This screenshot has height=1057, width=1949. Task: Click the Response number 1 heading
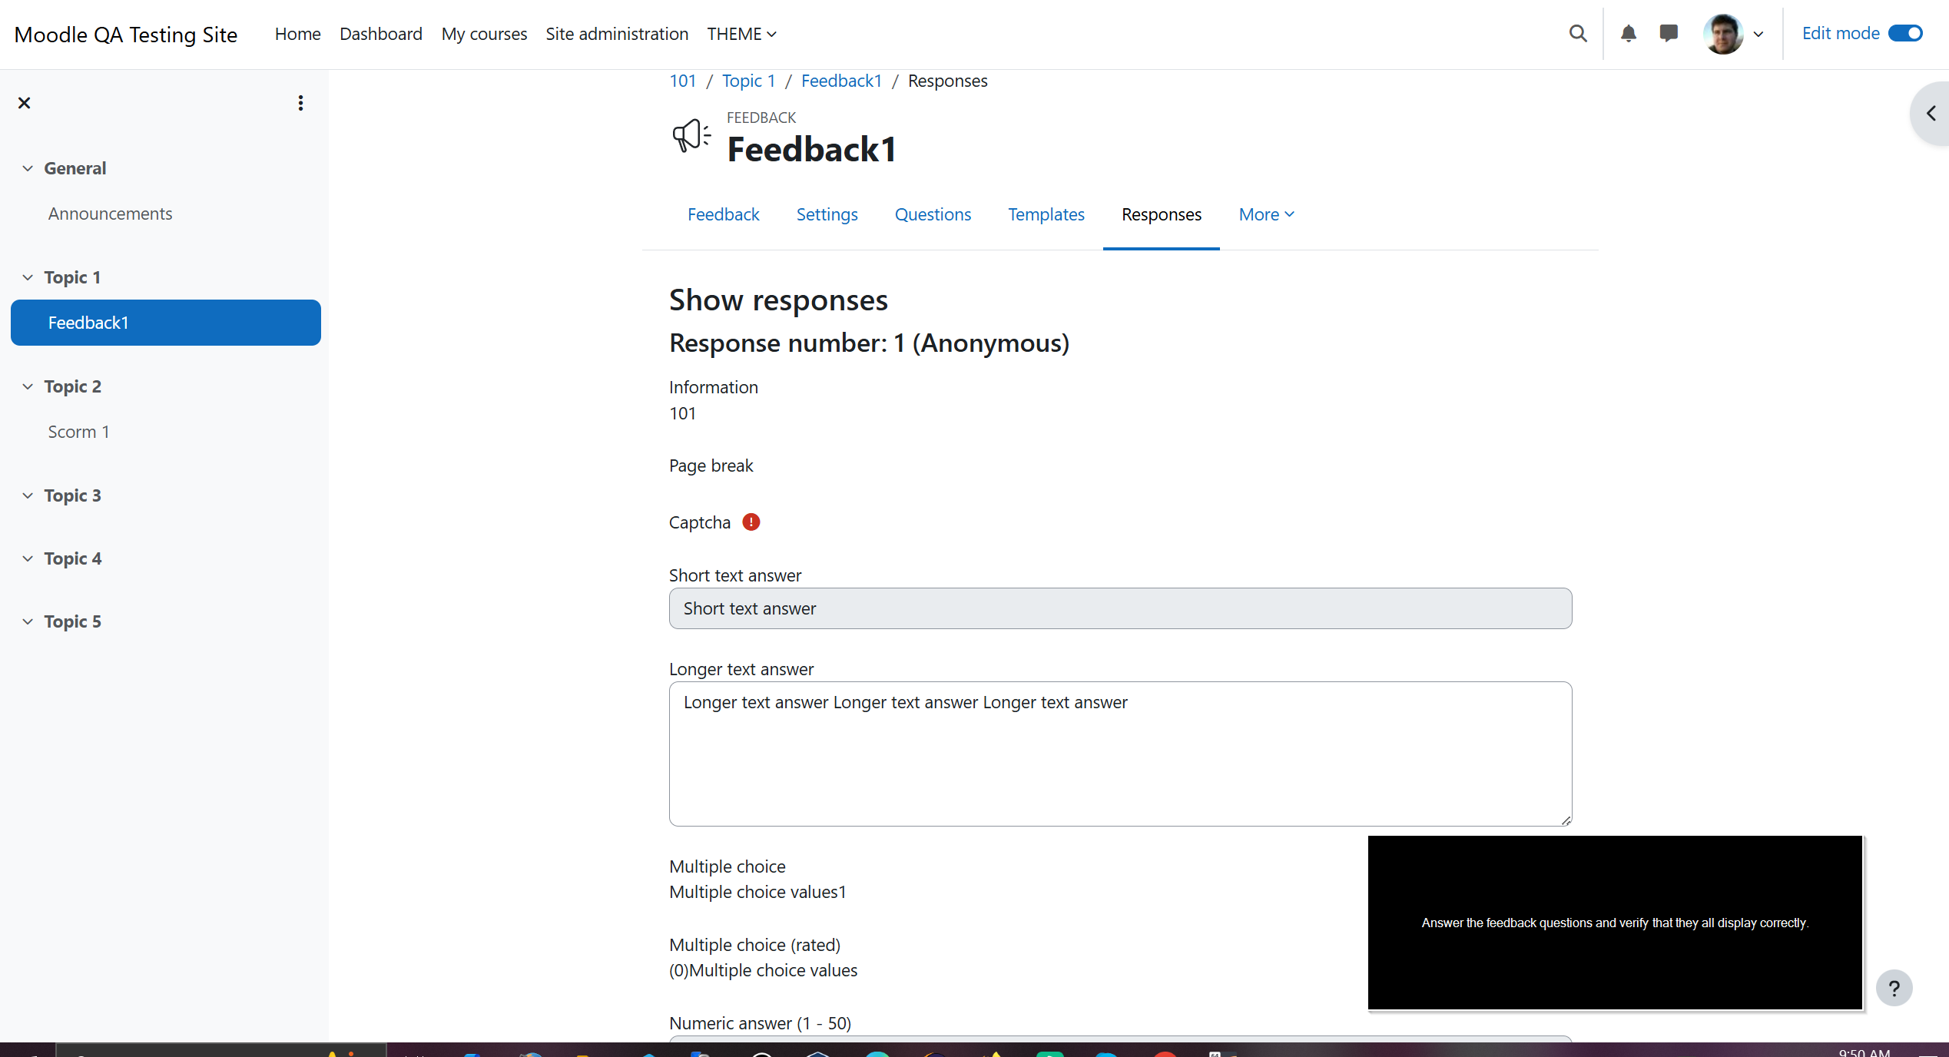(x=869, y=343)
